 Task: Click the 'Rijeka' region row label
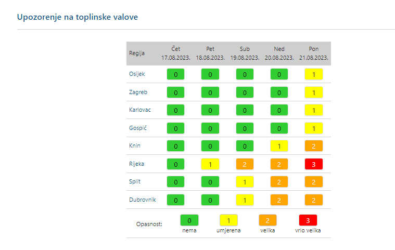pos(136,164)
